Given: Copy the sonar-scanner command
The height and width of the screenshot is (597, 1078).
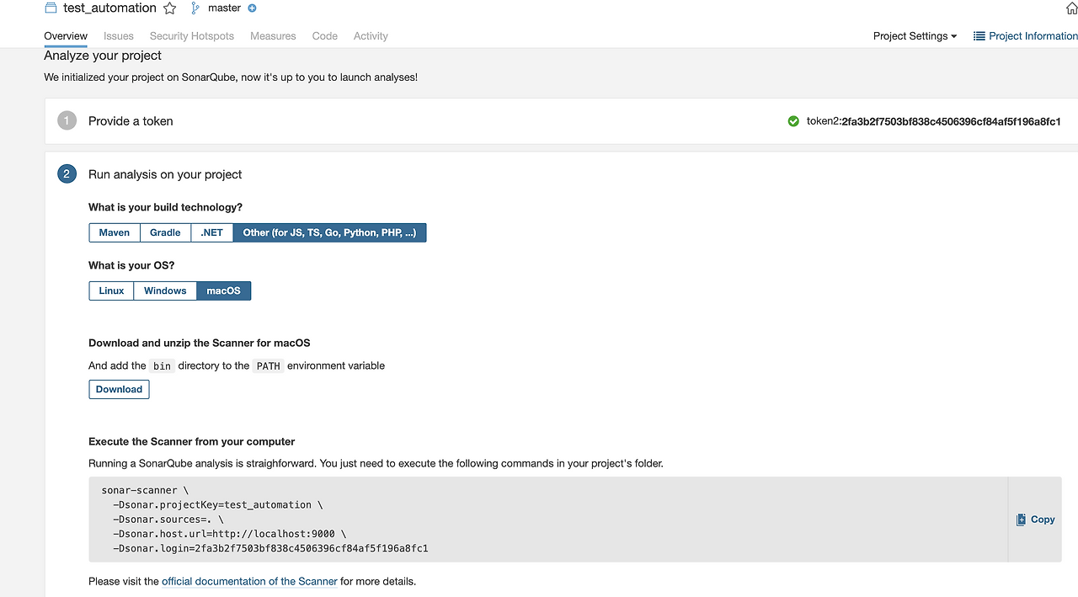Looking at the screenshot, I should pyautogui.click(x=1035, y=520).
